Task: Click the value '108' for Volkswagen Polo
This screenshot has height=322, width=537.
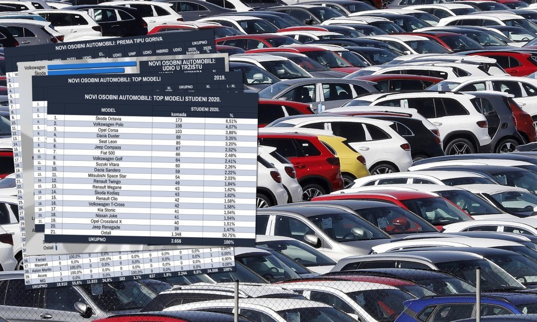Action: [x=179, y=127]
